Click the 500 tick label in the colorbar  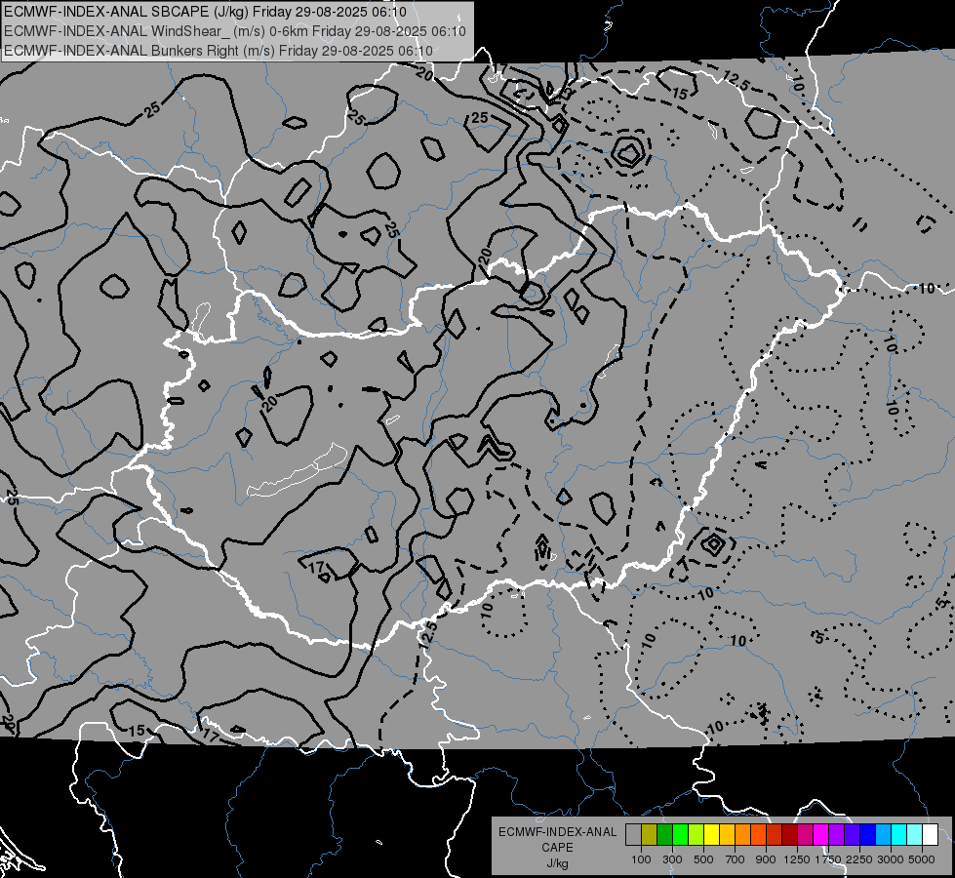703,859
